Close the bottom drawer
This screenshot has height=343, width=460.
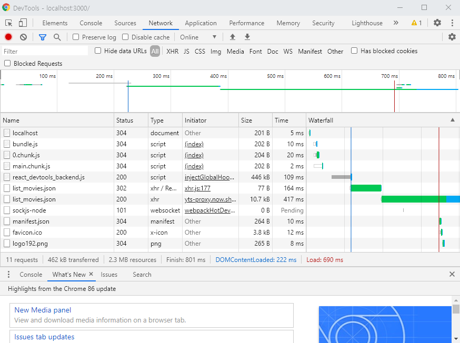(452, 274)
